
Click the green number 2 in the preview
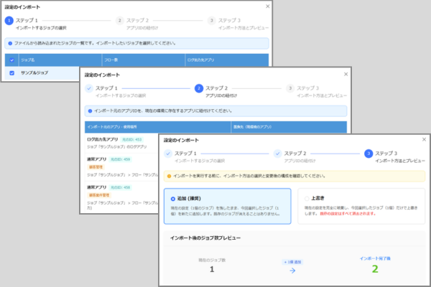click(x=375, y=269)
